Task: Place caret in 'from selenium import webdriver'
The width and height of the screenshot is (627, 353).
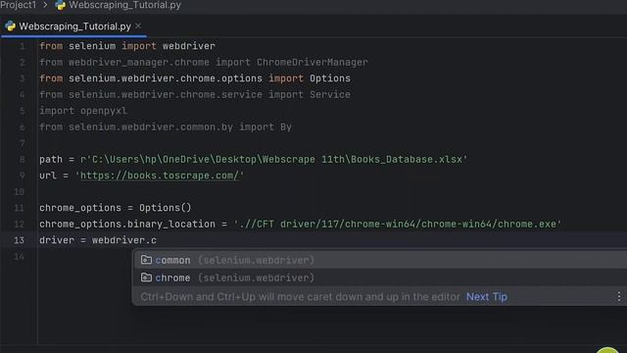Action: pos(127,46)
